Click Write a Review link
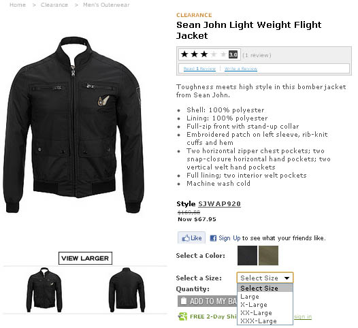358x328 pixels. pos(241,69)
